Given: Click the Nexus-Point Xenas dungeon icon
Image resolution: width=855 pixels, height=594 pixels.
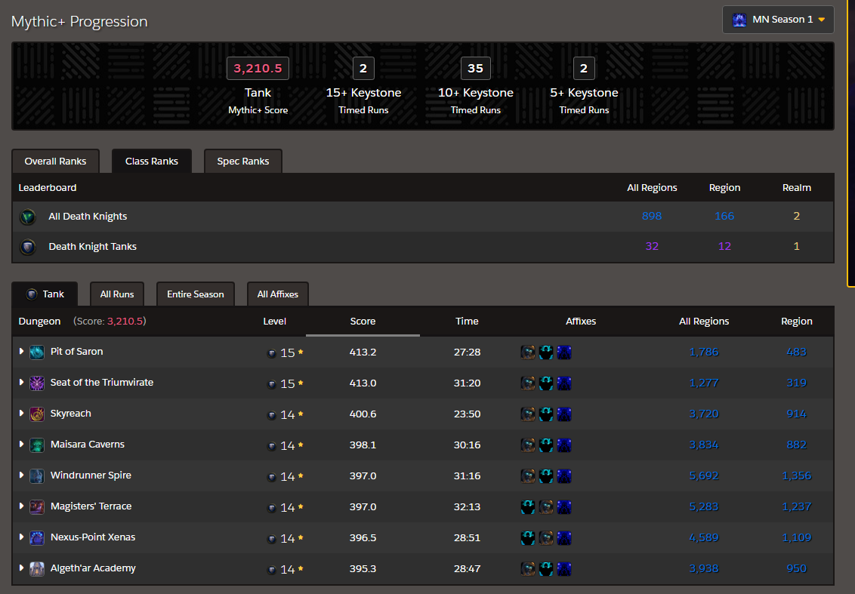Looking at the screenshot, I should [x=36, y=538].
